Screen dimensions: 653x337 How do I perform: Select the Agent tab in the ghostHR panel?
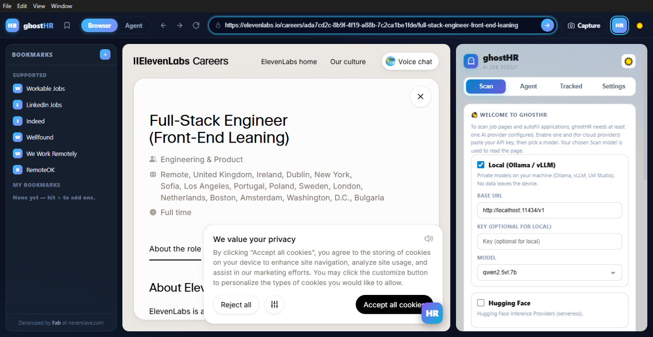coord(528,86)
